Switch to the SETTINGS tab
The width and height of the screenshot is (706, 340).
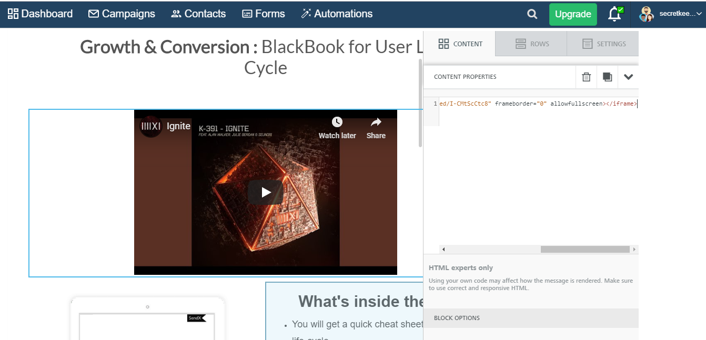603,44
